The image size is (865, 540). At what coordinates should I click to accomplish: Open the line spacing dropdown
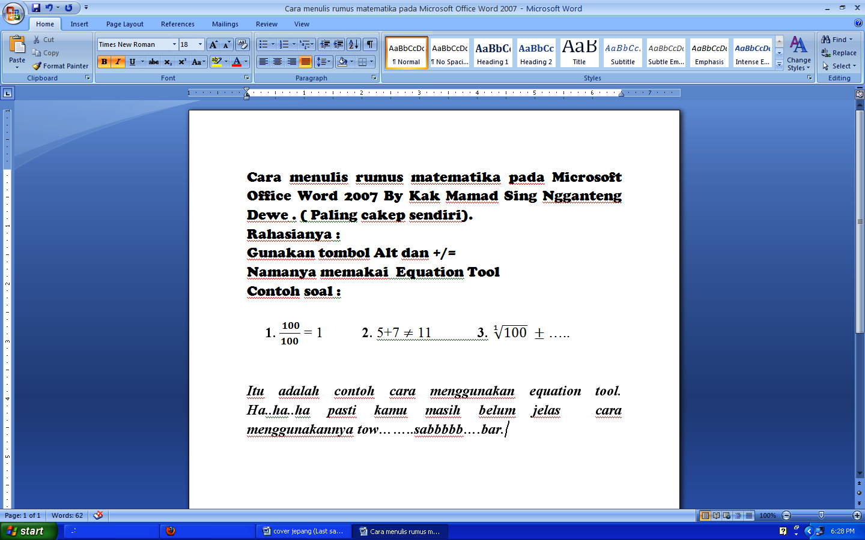pos(324,62)
